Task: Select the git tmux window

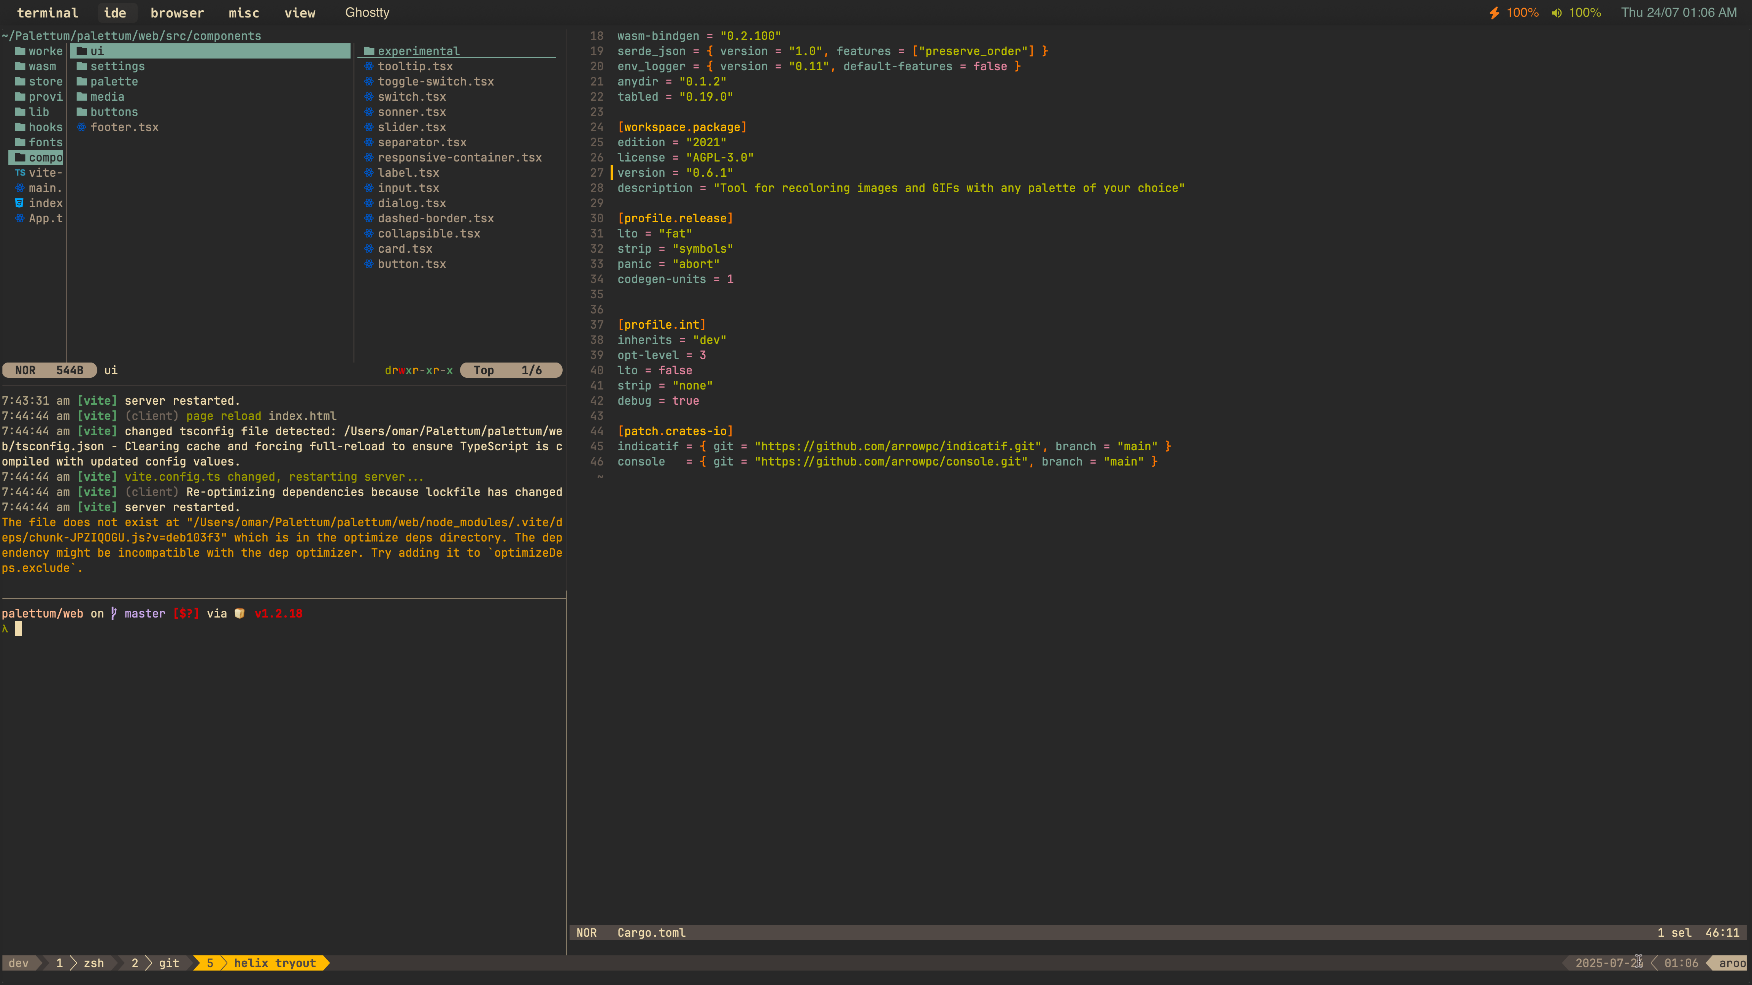Action: coord(168,963)
